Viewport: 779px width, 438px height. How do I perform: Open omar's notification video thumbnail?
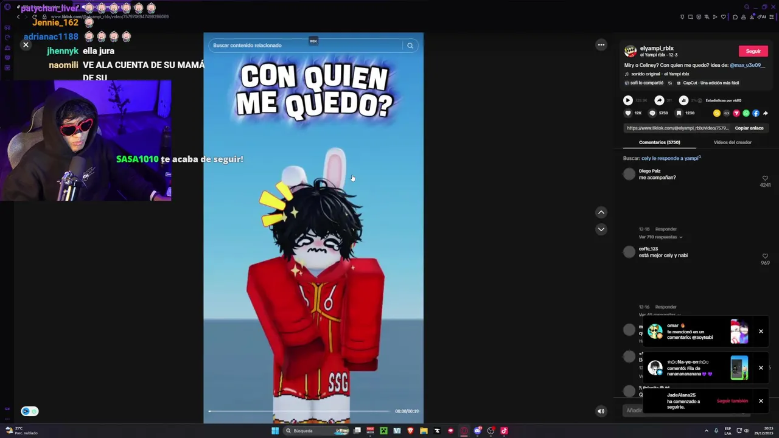click(739, 332)
